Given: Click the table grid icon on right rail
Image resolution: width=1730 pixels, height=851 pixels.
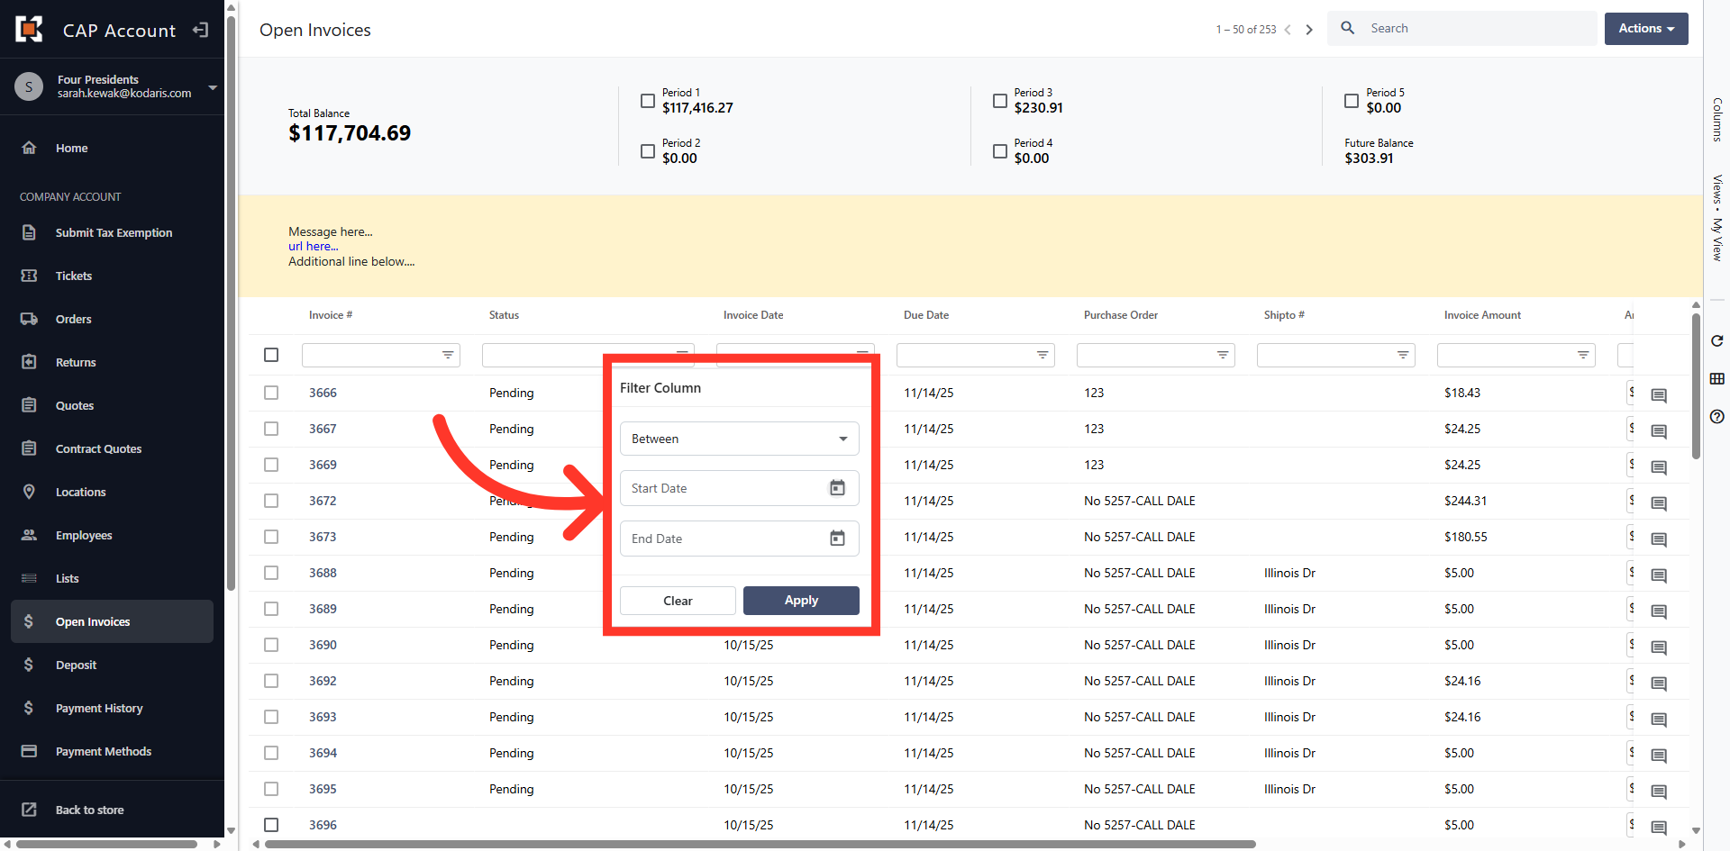Looking at the screenshot, I should pyautogui.click(x=1717, y=378).
